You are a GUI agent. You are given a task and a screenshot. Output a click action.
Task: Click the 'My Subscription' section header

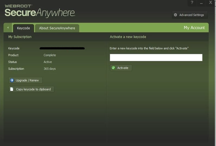pyautogui.click(x=20, y=37)
